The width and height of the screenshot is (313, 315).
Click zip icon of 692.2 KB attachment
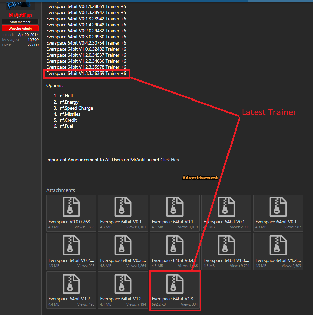175,284
